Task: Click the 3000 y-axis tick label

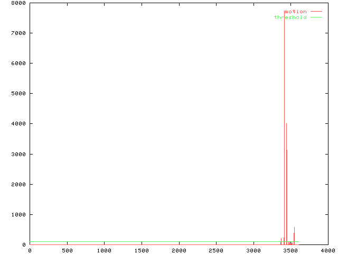Action: point(19,155)
